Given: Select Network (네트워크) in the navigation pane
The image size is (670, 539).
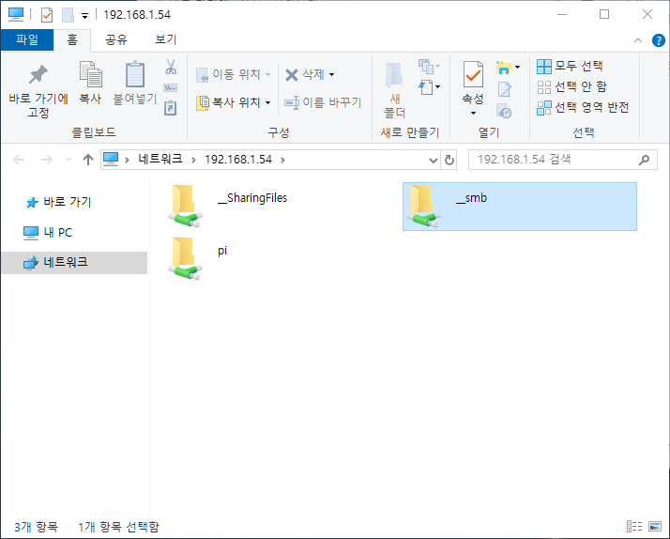Looking at the screenshot, I should coord(75,262).
